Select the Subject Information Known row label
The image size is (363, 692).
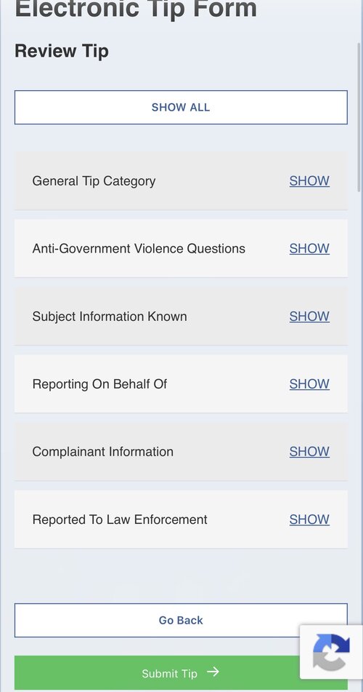(110, 317)
